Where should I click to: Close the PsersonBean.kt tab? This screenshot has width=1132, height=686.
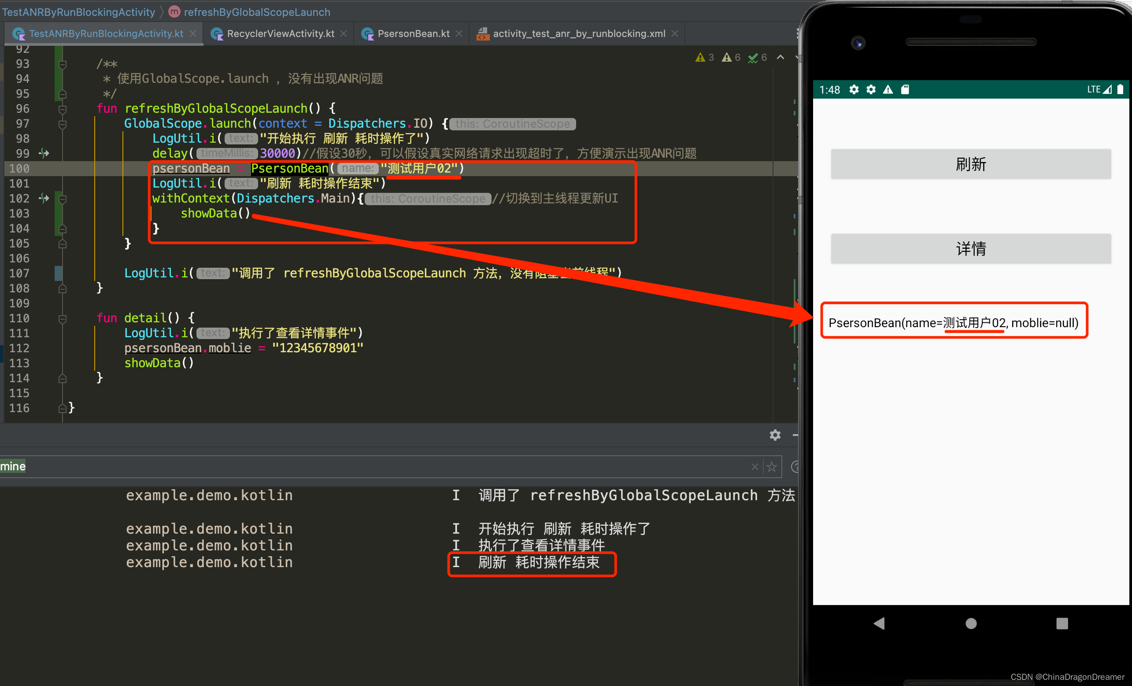459,33
